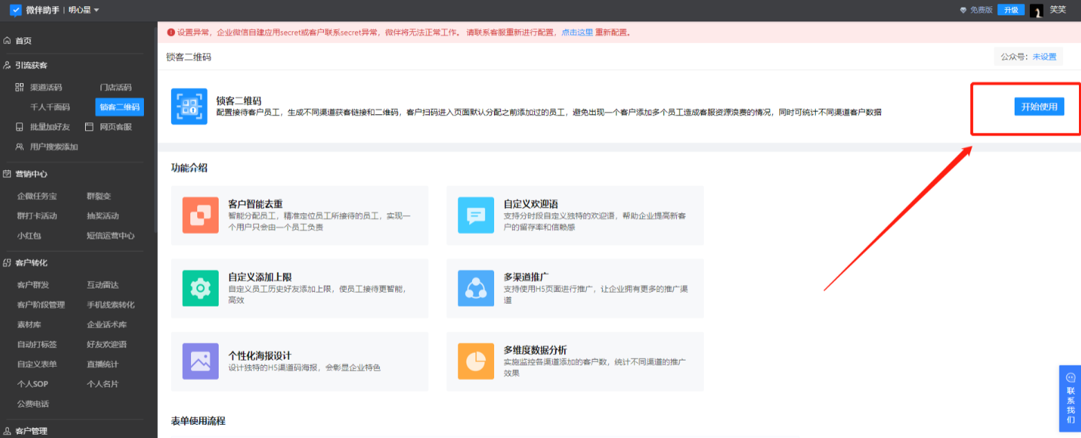Open the 群打卡活动 menu item

point(37,215)
